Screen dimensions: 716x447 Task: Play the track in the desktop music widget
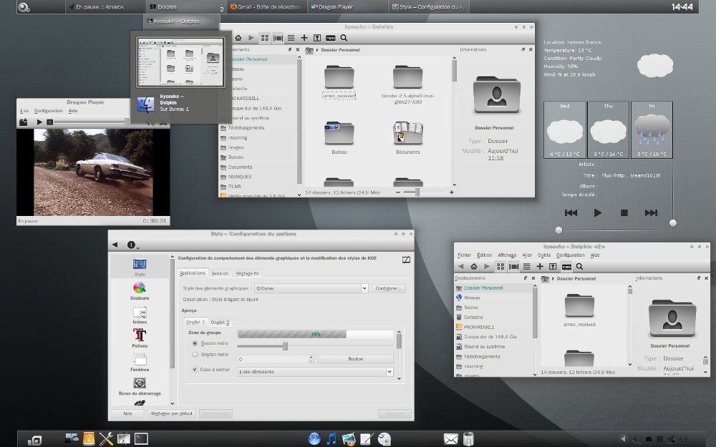coord(597,212)
